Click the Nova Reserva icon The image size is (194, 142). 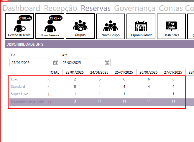[50, 26]
